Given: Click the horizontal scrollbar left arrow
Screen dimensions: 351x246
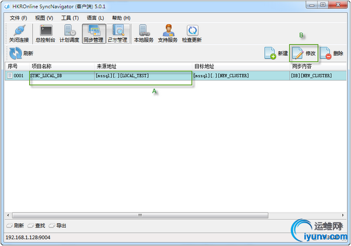Looking at the screenshot, I should pyautogui.click(x=8, y=215).
